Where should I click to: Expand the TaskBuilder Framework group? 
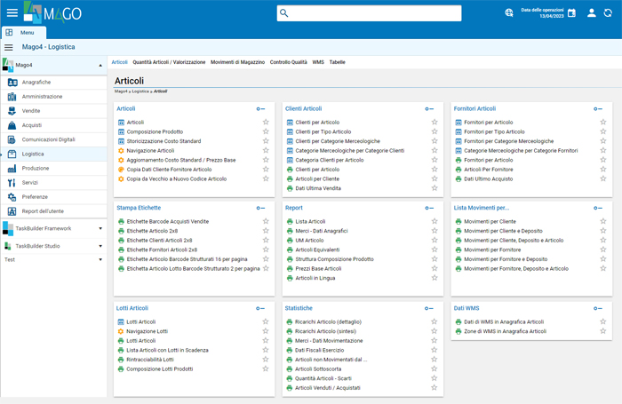tap(100, 228)
